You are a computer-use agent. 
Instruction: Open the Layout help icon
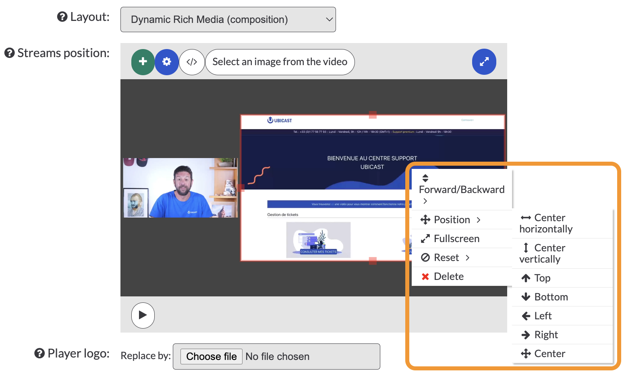coord(62,17)
